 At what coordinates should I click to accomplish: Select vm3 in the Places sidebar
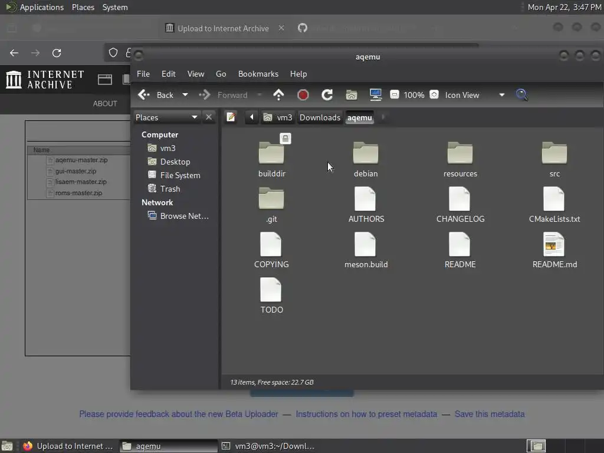[x=162, y=148]
